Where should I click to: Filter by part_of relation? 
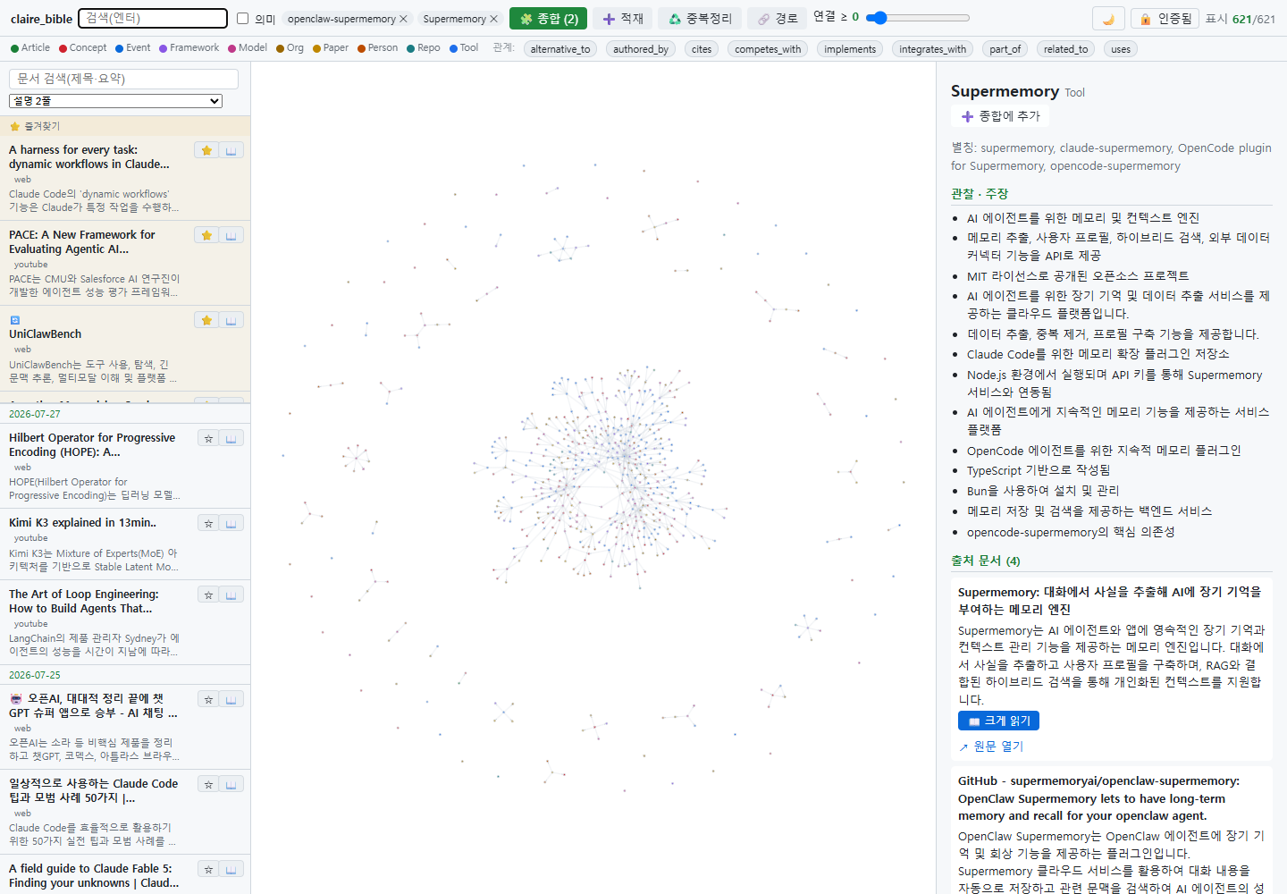(x=1005, y=49)
